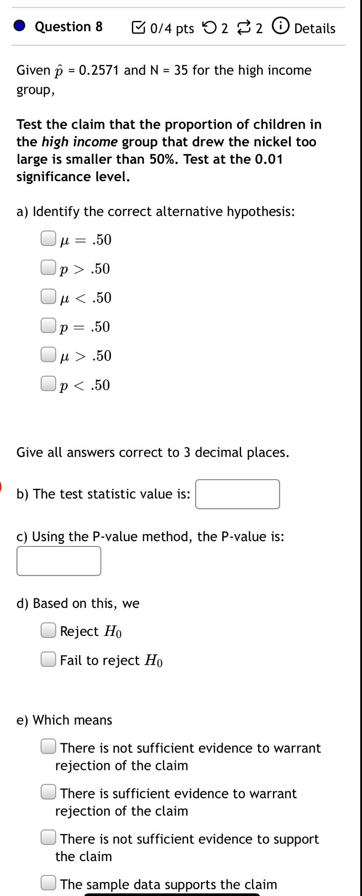Click the points checkmark icon
The height and width of the screenshot is (896, 362).
pos(138,28)
